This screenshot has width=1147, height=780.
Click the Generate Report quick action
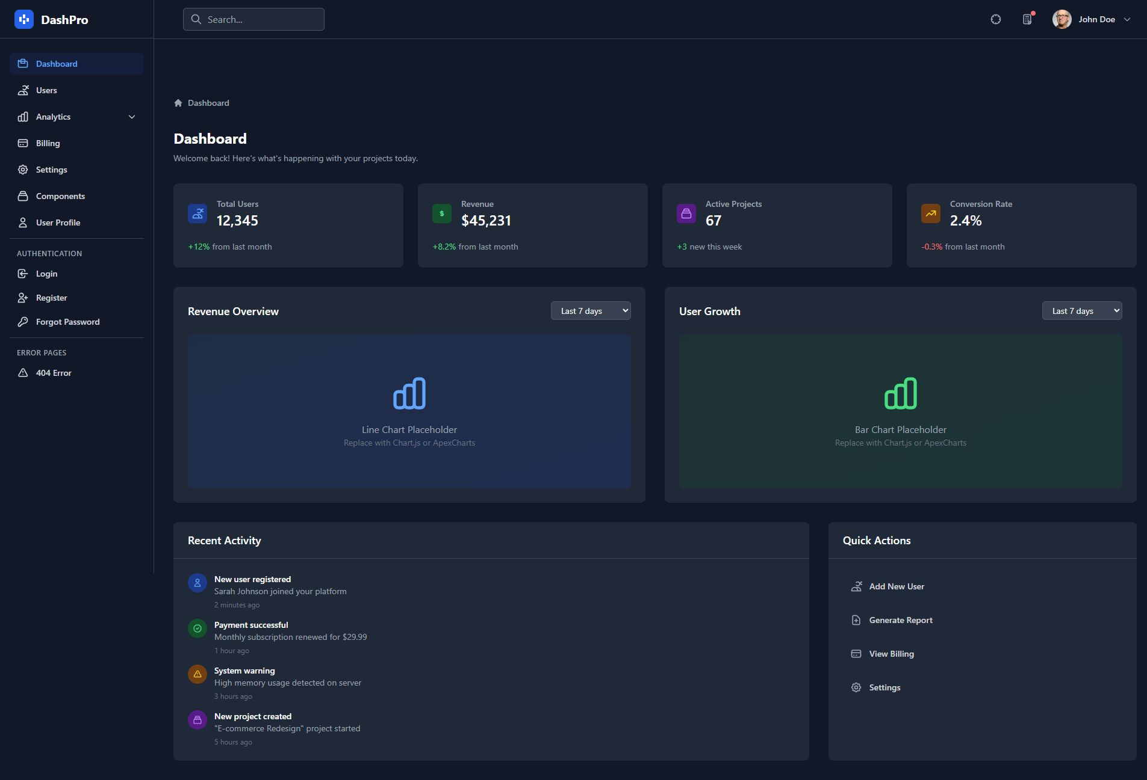click(900, 620)
